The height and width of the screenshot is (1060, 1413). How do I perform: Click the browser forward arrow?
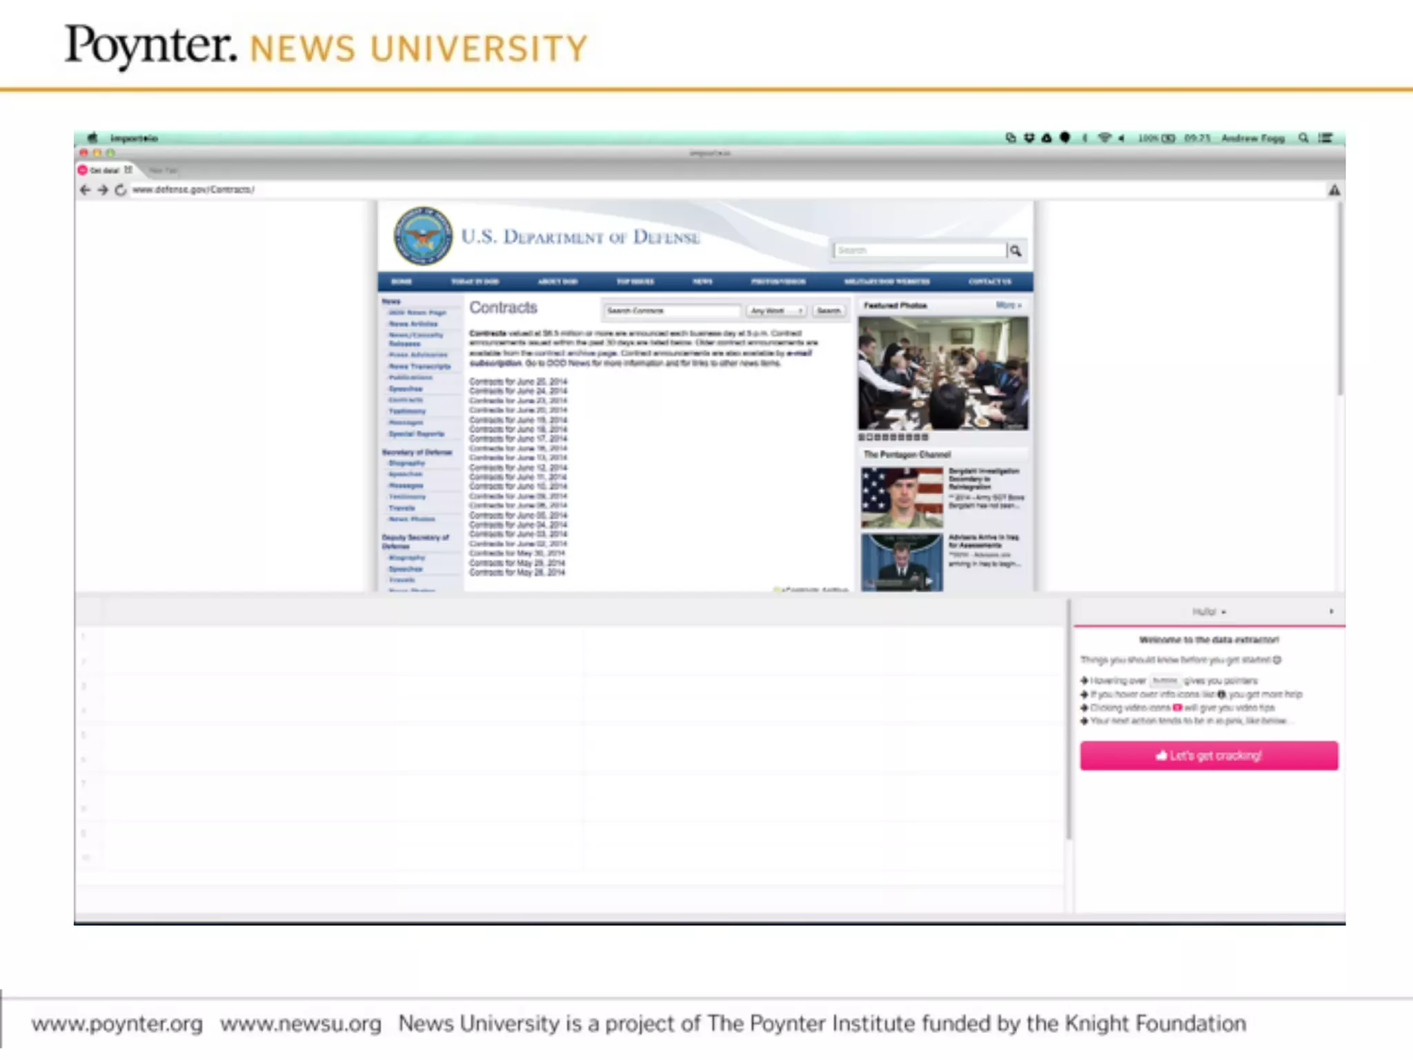pyautogui.click(x=103, y=190)
